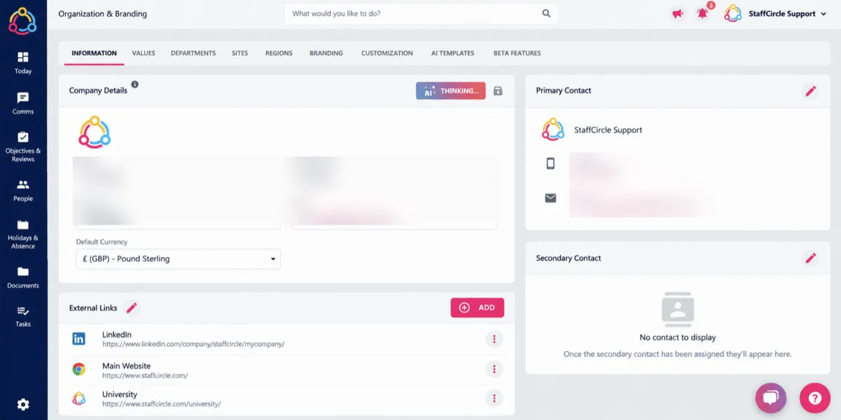Click the External Links edit pencil icon
Screen dimensions: 841x420
coord(132,308)
